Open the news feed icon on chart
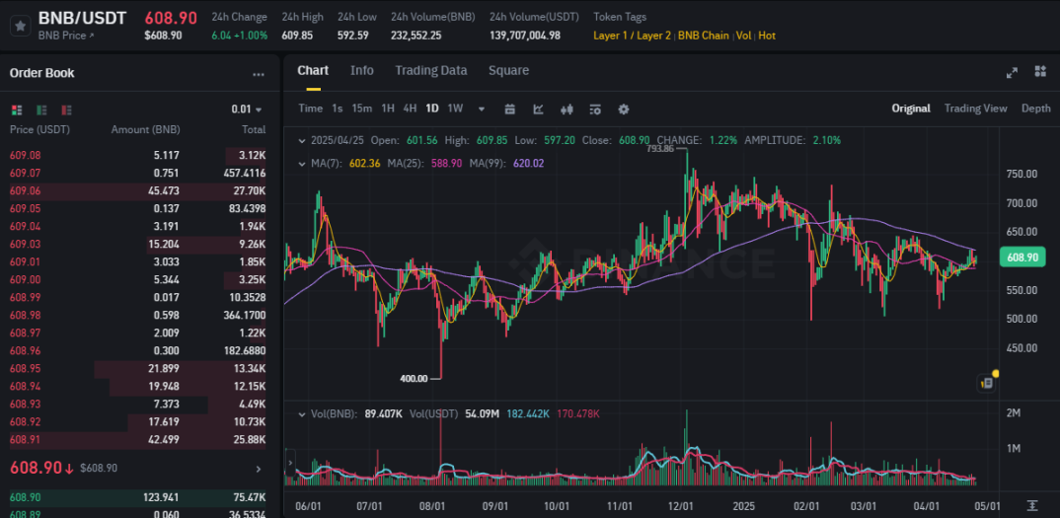The height and width of the screenshot is (518, 1060). click(x=986, y=383)
